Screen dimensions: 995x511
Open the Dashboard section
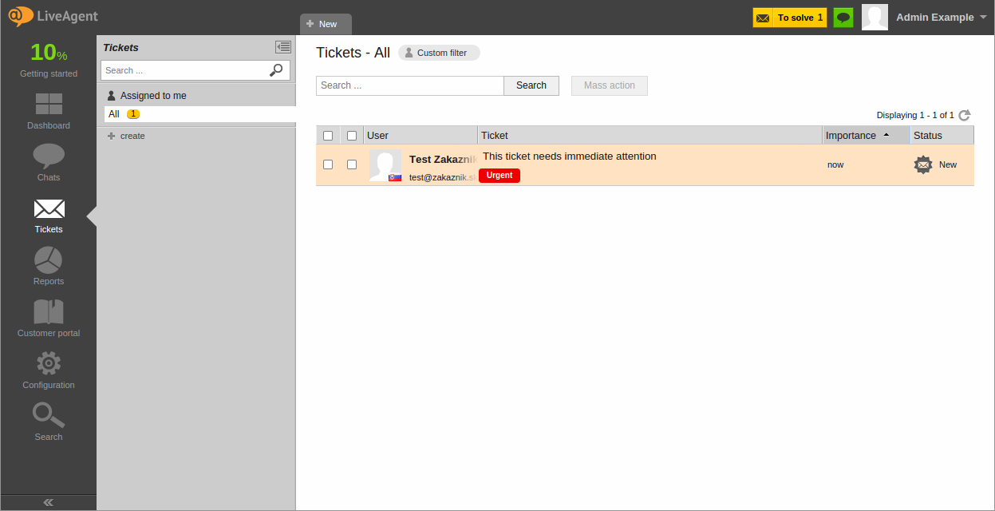click(x=49, y=112)
